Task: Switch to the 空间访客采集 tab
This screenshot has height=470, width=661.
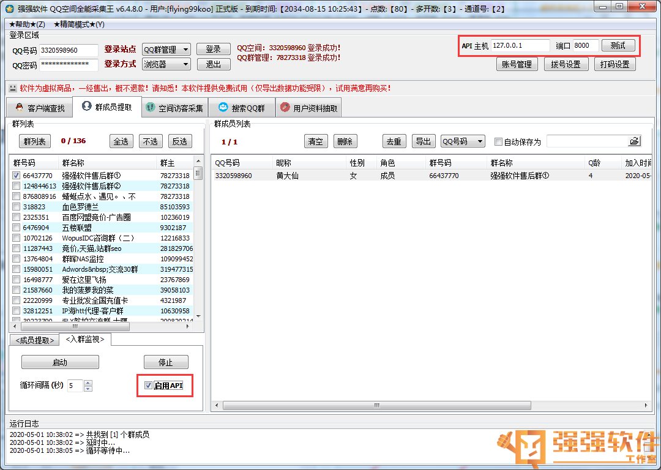Action: pos(174,108)
